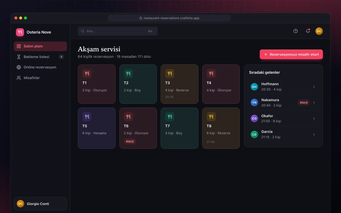The image size is (341, 213).
Task: Click the fork icon on table T6
Action: [x=128, y=117]
